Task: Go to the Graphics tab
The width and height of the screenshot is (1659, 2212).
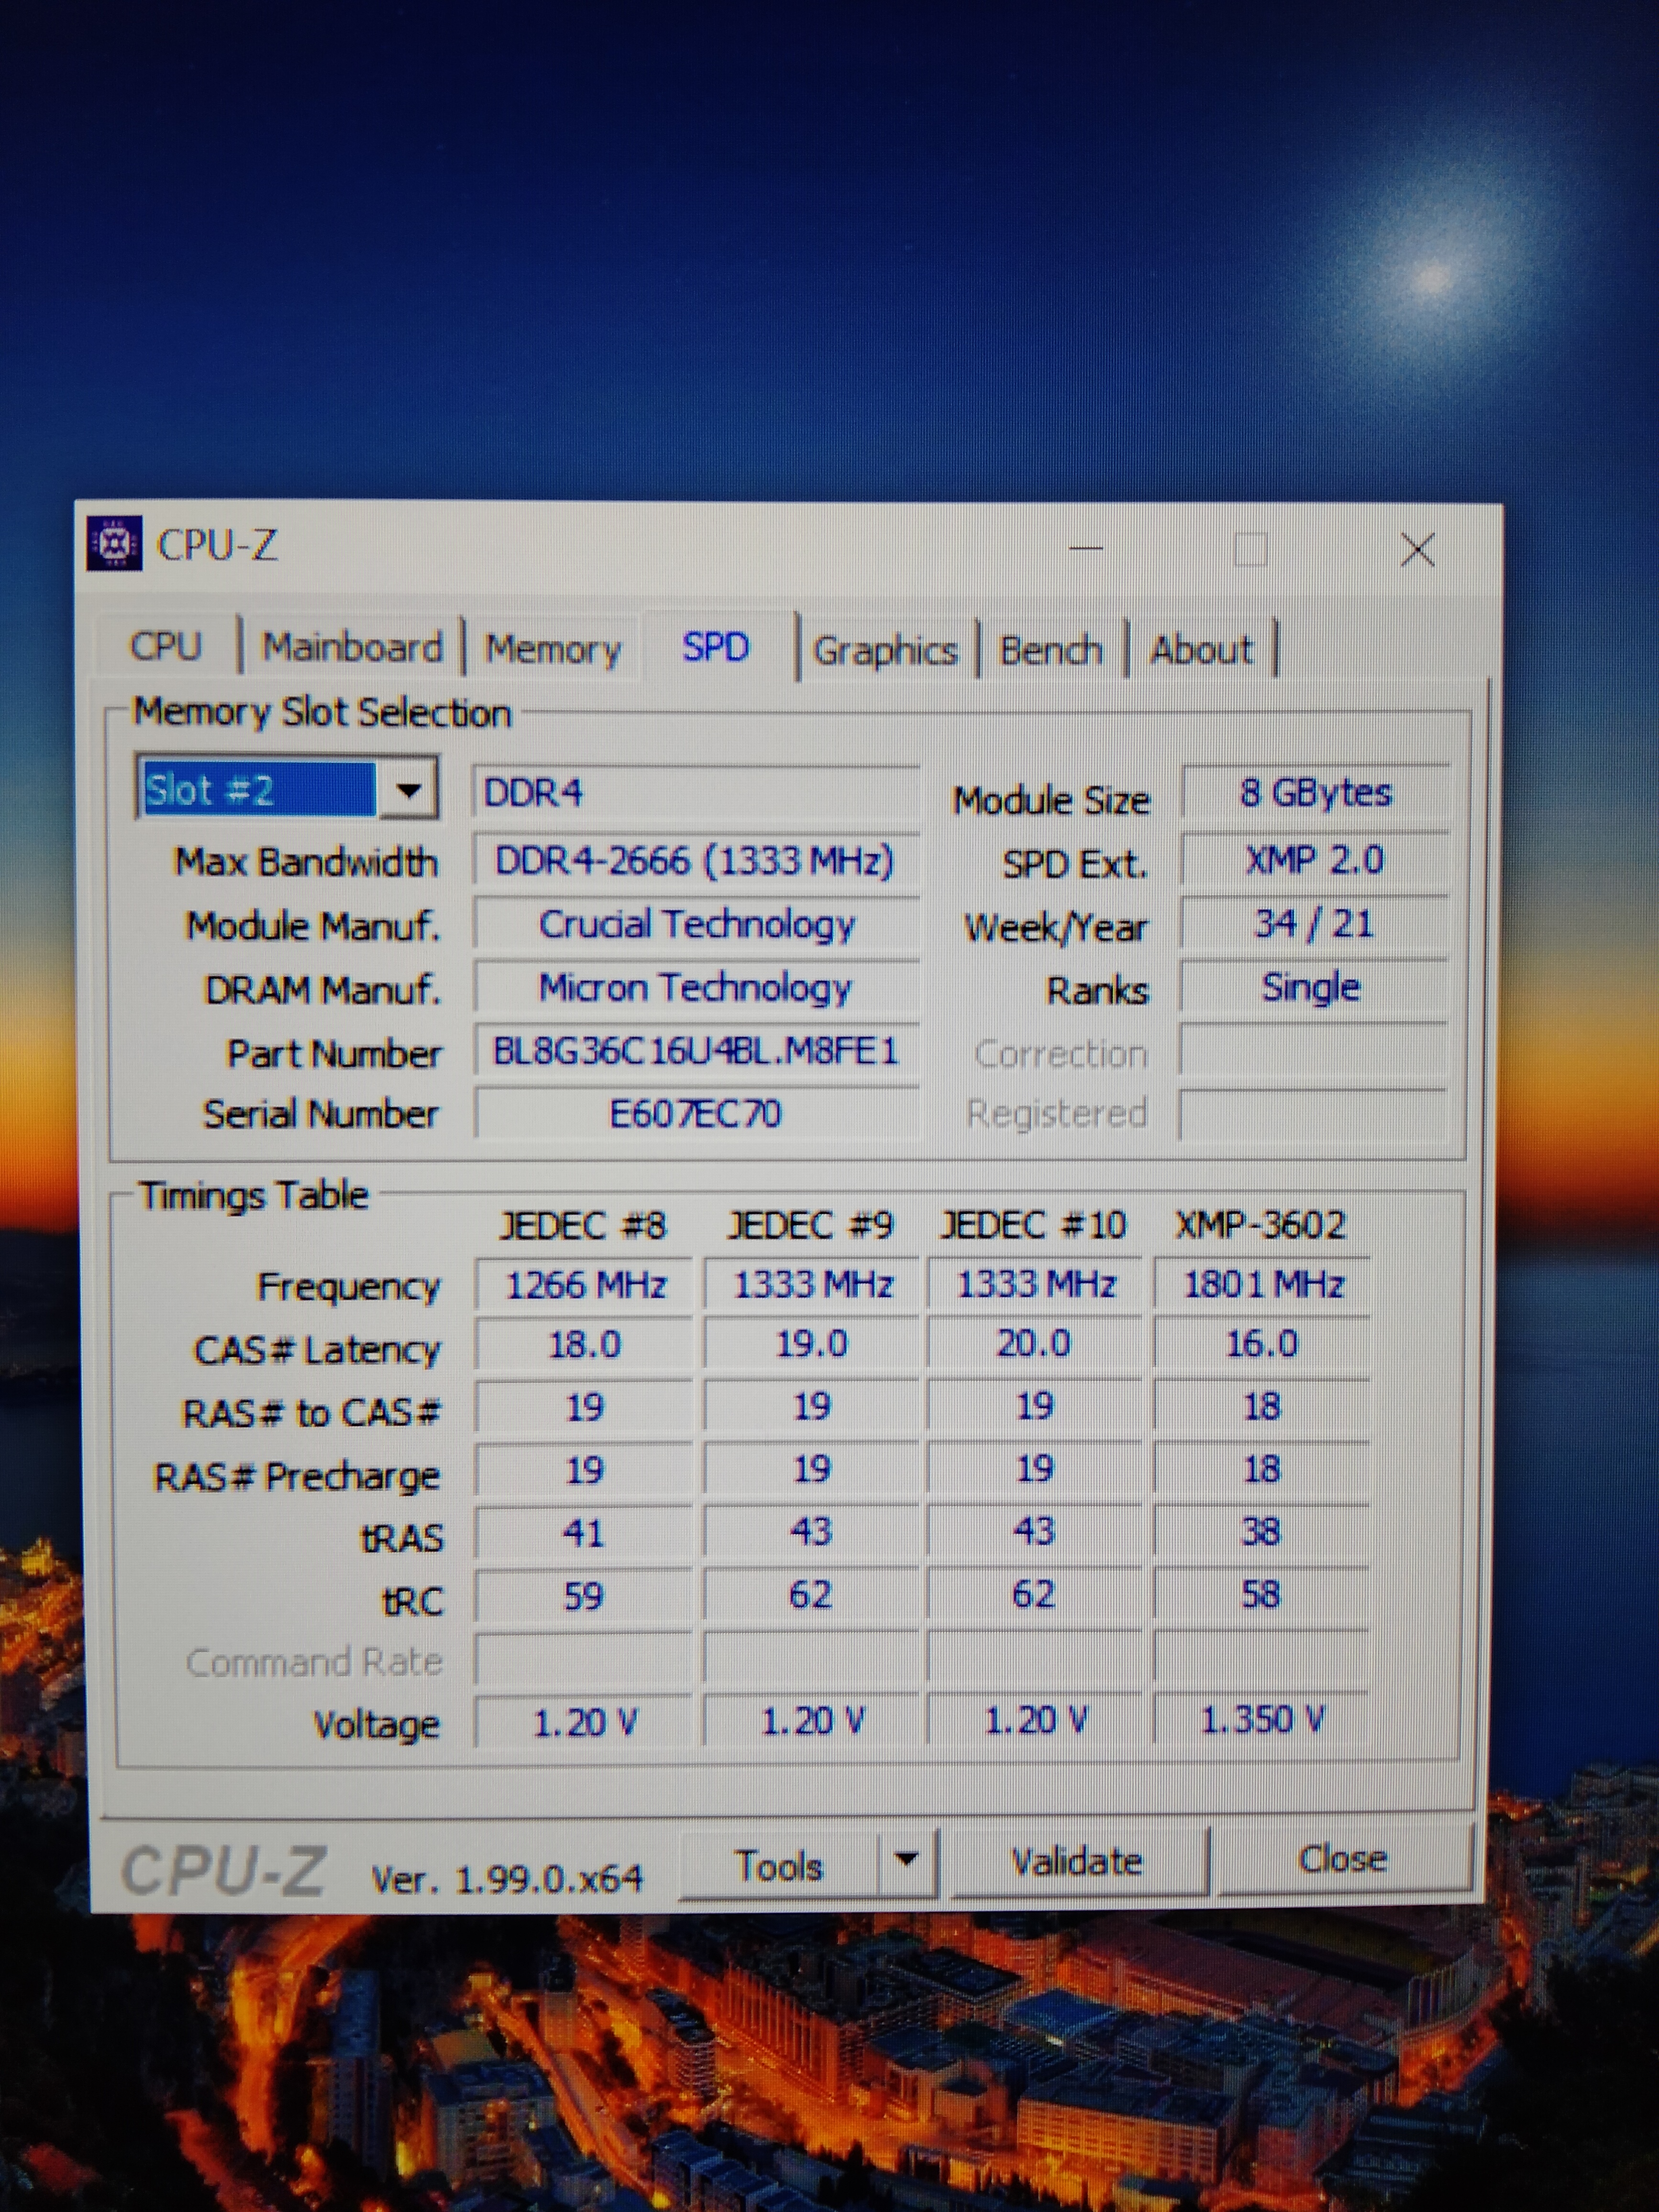Action: click(885, 651)
